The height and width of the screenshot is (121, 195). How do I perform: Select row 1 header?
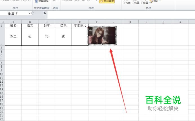(2, 25)
